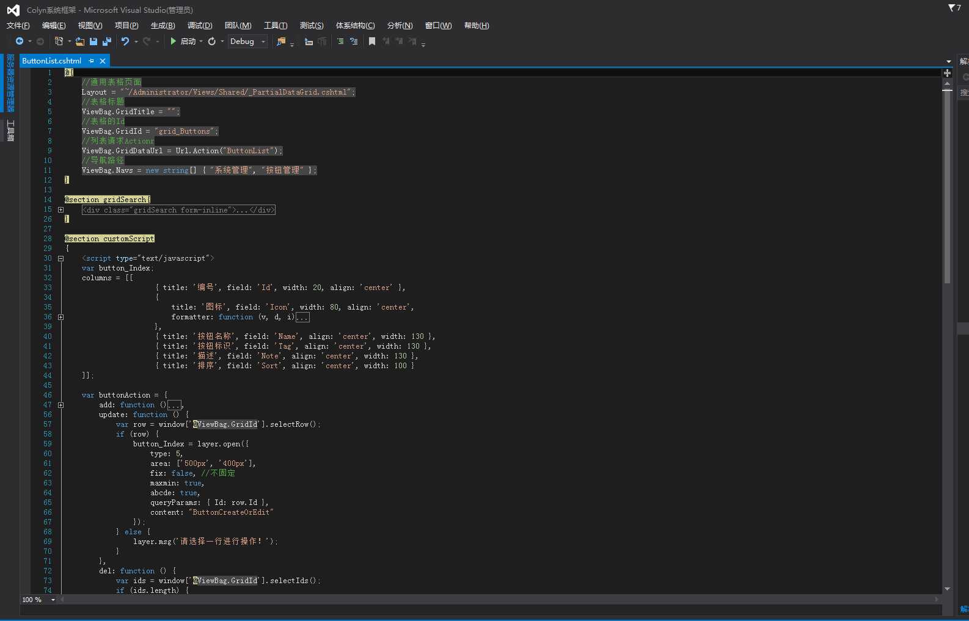Screen dimensions: 969x621
Task: Open the 测试(S) menu
Action: (312, 26)
